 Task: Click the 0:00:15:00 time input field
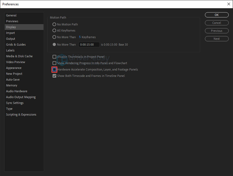(x=89, y=45)
